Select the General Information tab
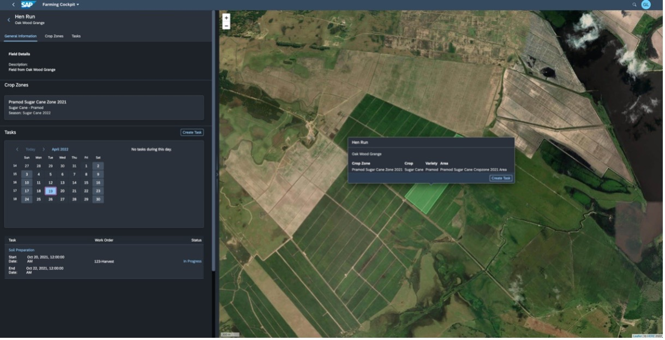The height and width of the screenshot is (340, 665). tap(20, 36)
